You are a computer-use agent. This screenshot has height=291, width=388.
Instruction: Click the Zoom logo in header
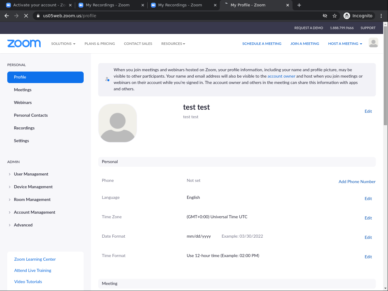pos(24,44)
